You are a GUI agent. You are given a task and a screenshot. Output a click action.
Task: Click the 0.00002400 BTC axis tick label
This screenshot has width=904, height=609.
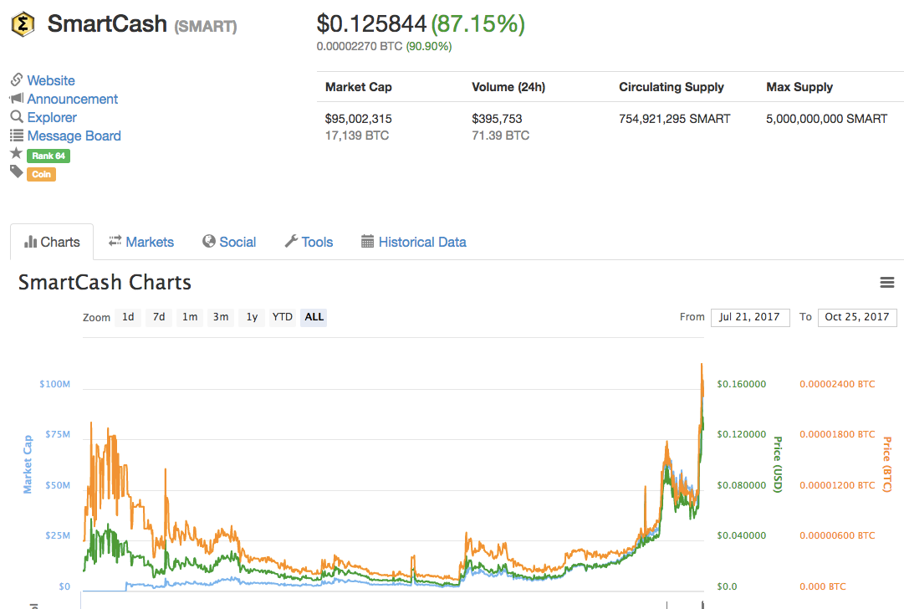coord(837,384)
